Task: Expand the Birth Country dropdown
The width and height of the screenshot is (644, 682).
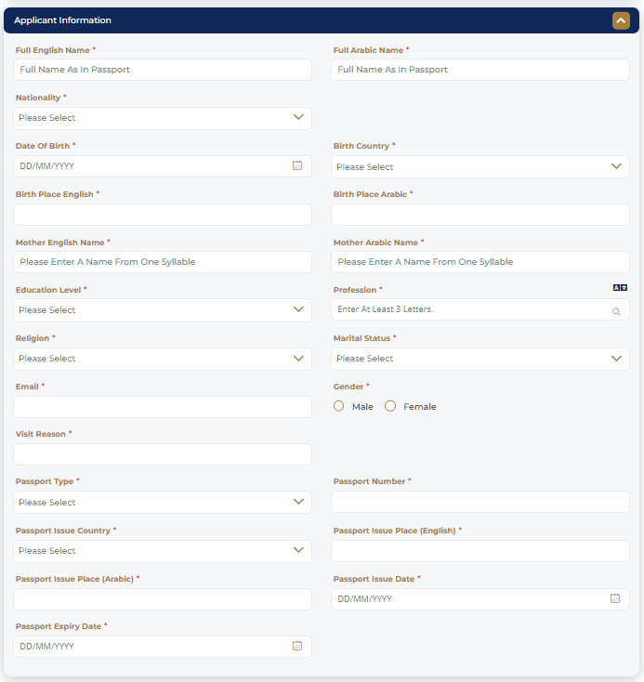Action: [480, 167]
